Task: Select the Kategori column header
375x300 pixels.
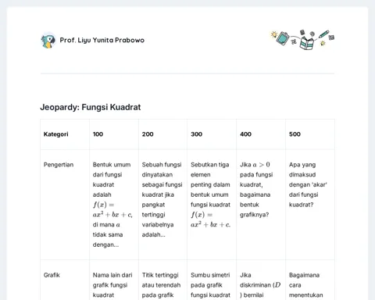Action: pyautogui.click(x=65, y=134)
